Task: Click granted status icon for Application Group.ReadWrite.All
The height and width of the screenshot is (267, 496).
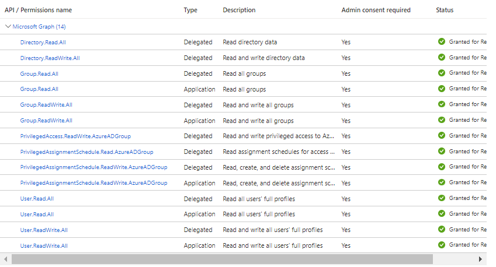Action: [442, 120]
